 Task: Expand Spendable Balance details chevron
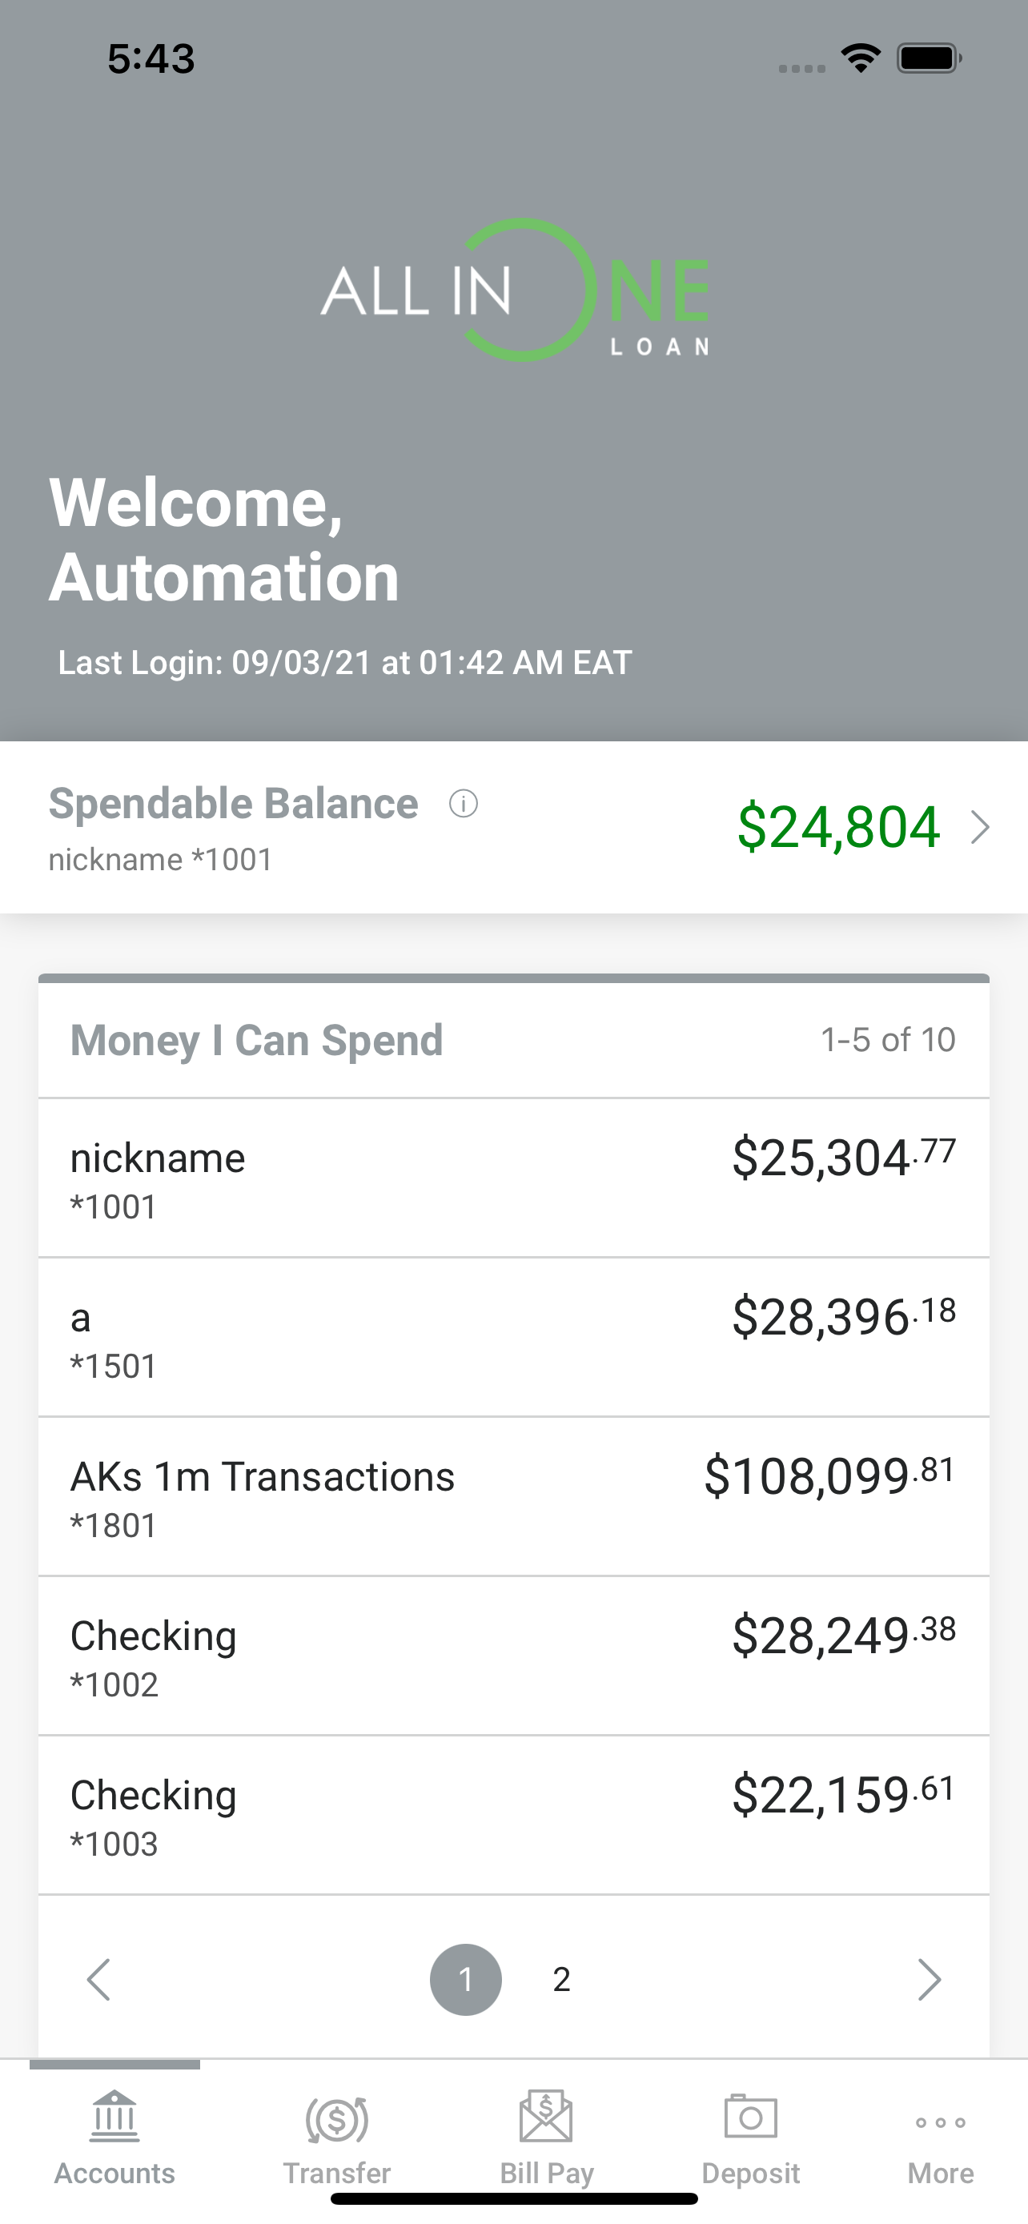click(x=980, y=827)
